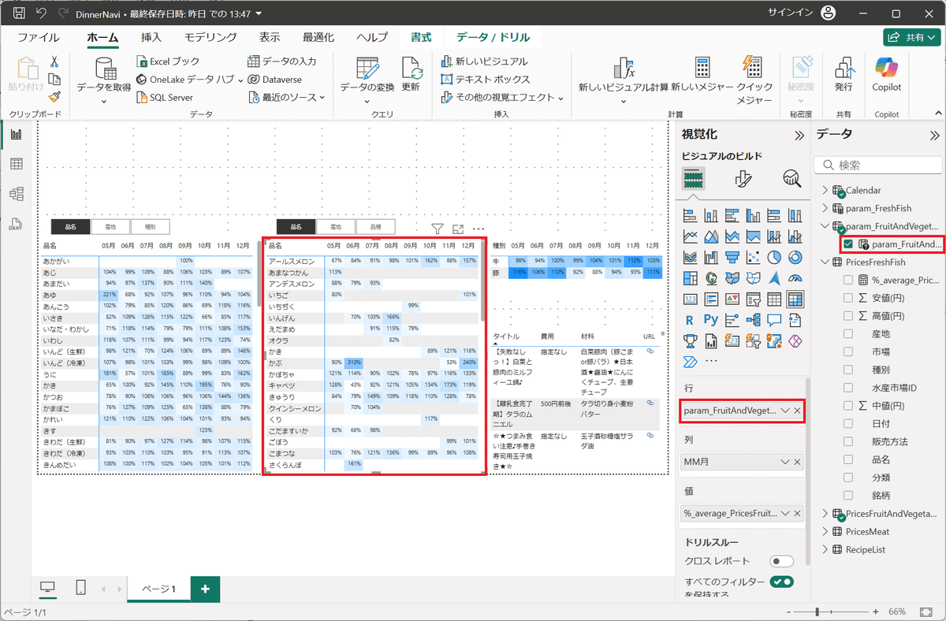Open the MM月 column field dropdown
946x621 pixels.
tap(785, 463)
